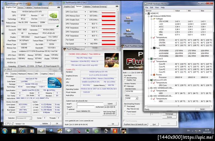Viewport: 215px width, 141px height.
Task: Click camera screenshot icon in GPU-Z Graphics Card window
Action: pos(59,7)
